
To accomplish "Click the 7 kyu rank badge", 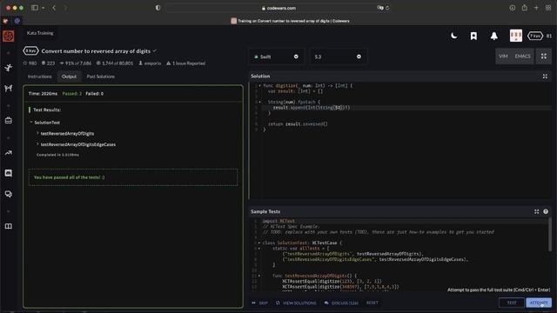I will [535, 36].
